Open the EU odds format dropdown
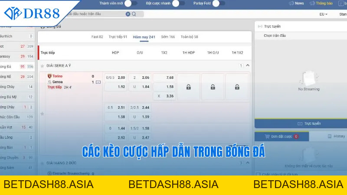Viewport: 347px width, 195px height. 323,14
